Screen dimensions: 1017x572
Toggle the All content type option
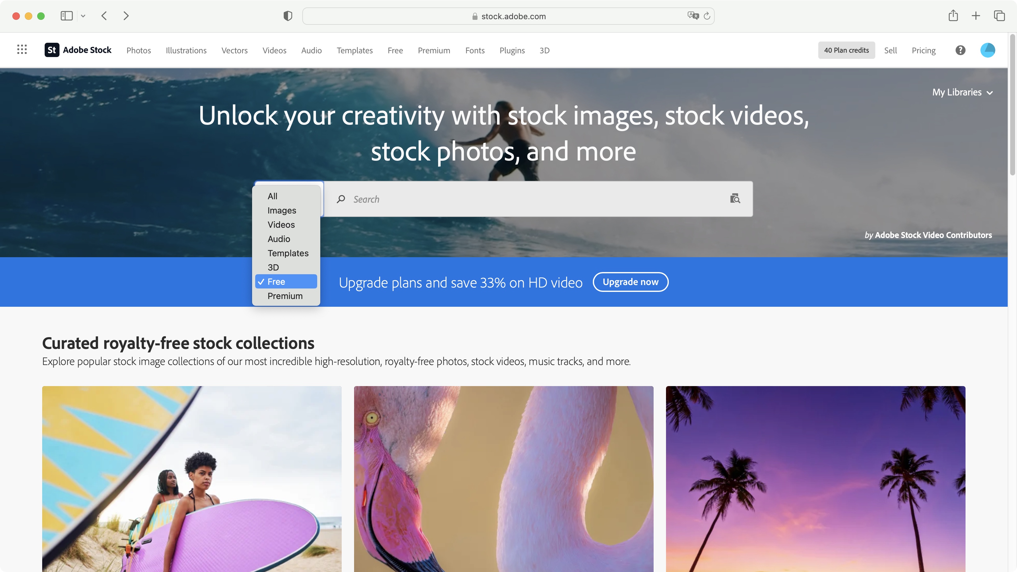coord(273,196)
